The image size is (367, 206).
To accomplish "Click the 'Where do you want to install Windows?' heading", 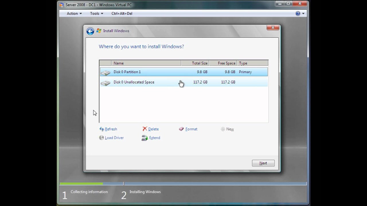I will tap(141, 46).
